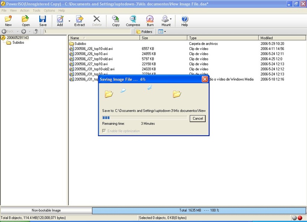Click the Copy disc icon

tap(116, 21)
